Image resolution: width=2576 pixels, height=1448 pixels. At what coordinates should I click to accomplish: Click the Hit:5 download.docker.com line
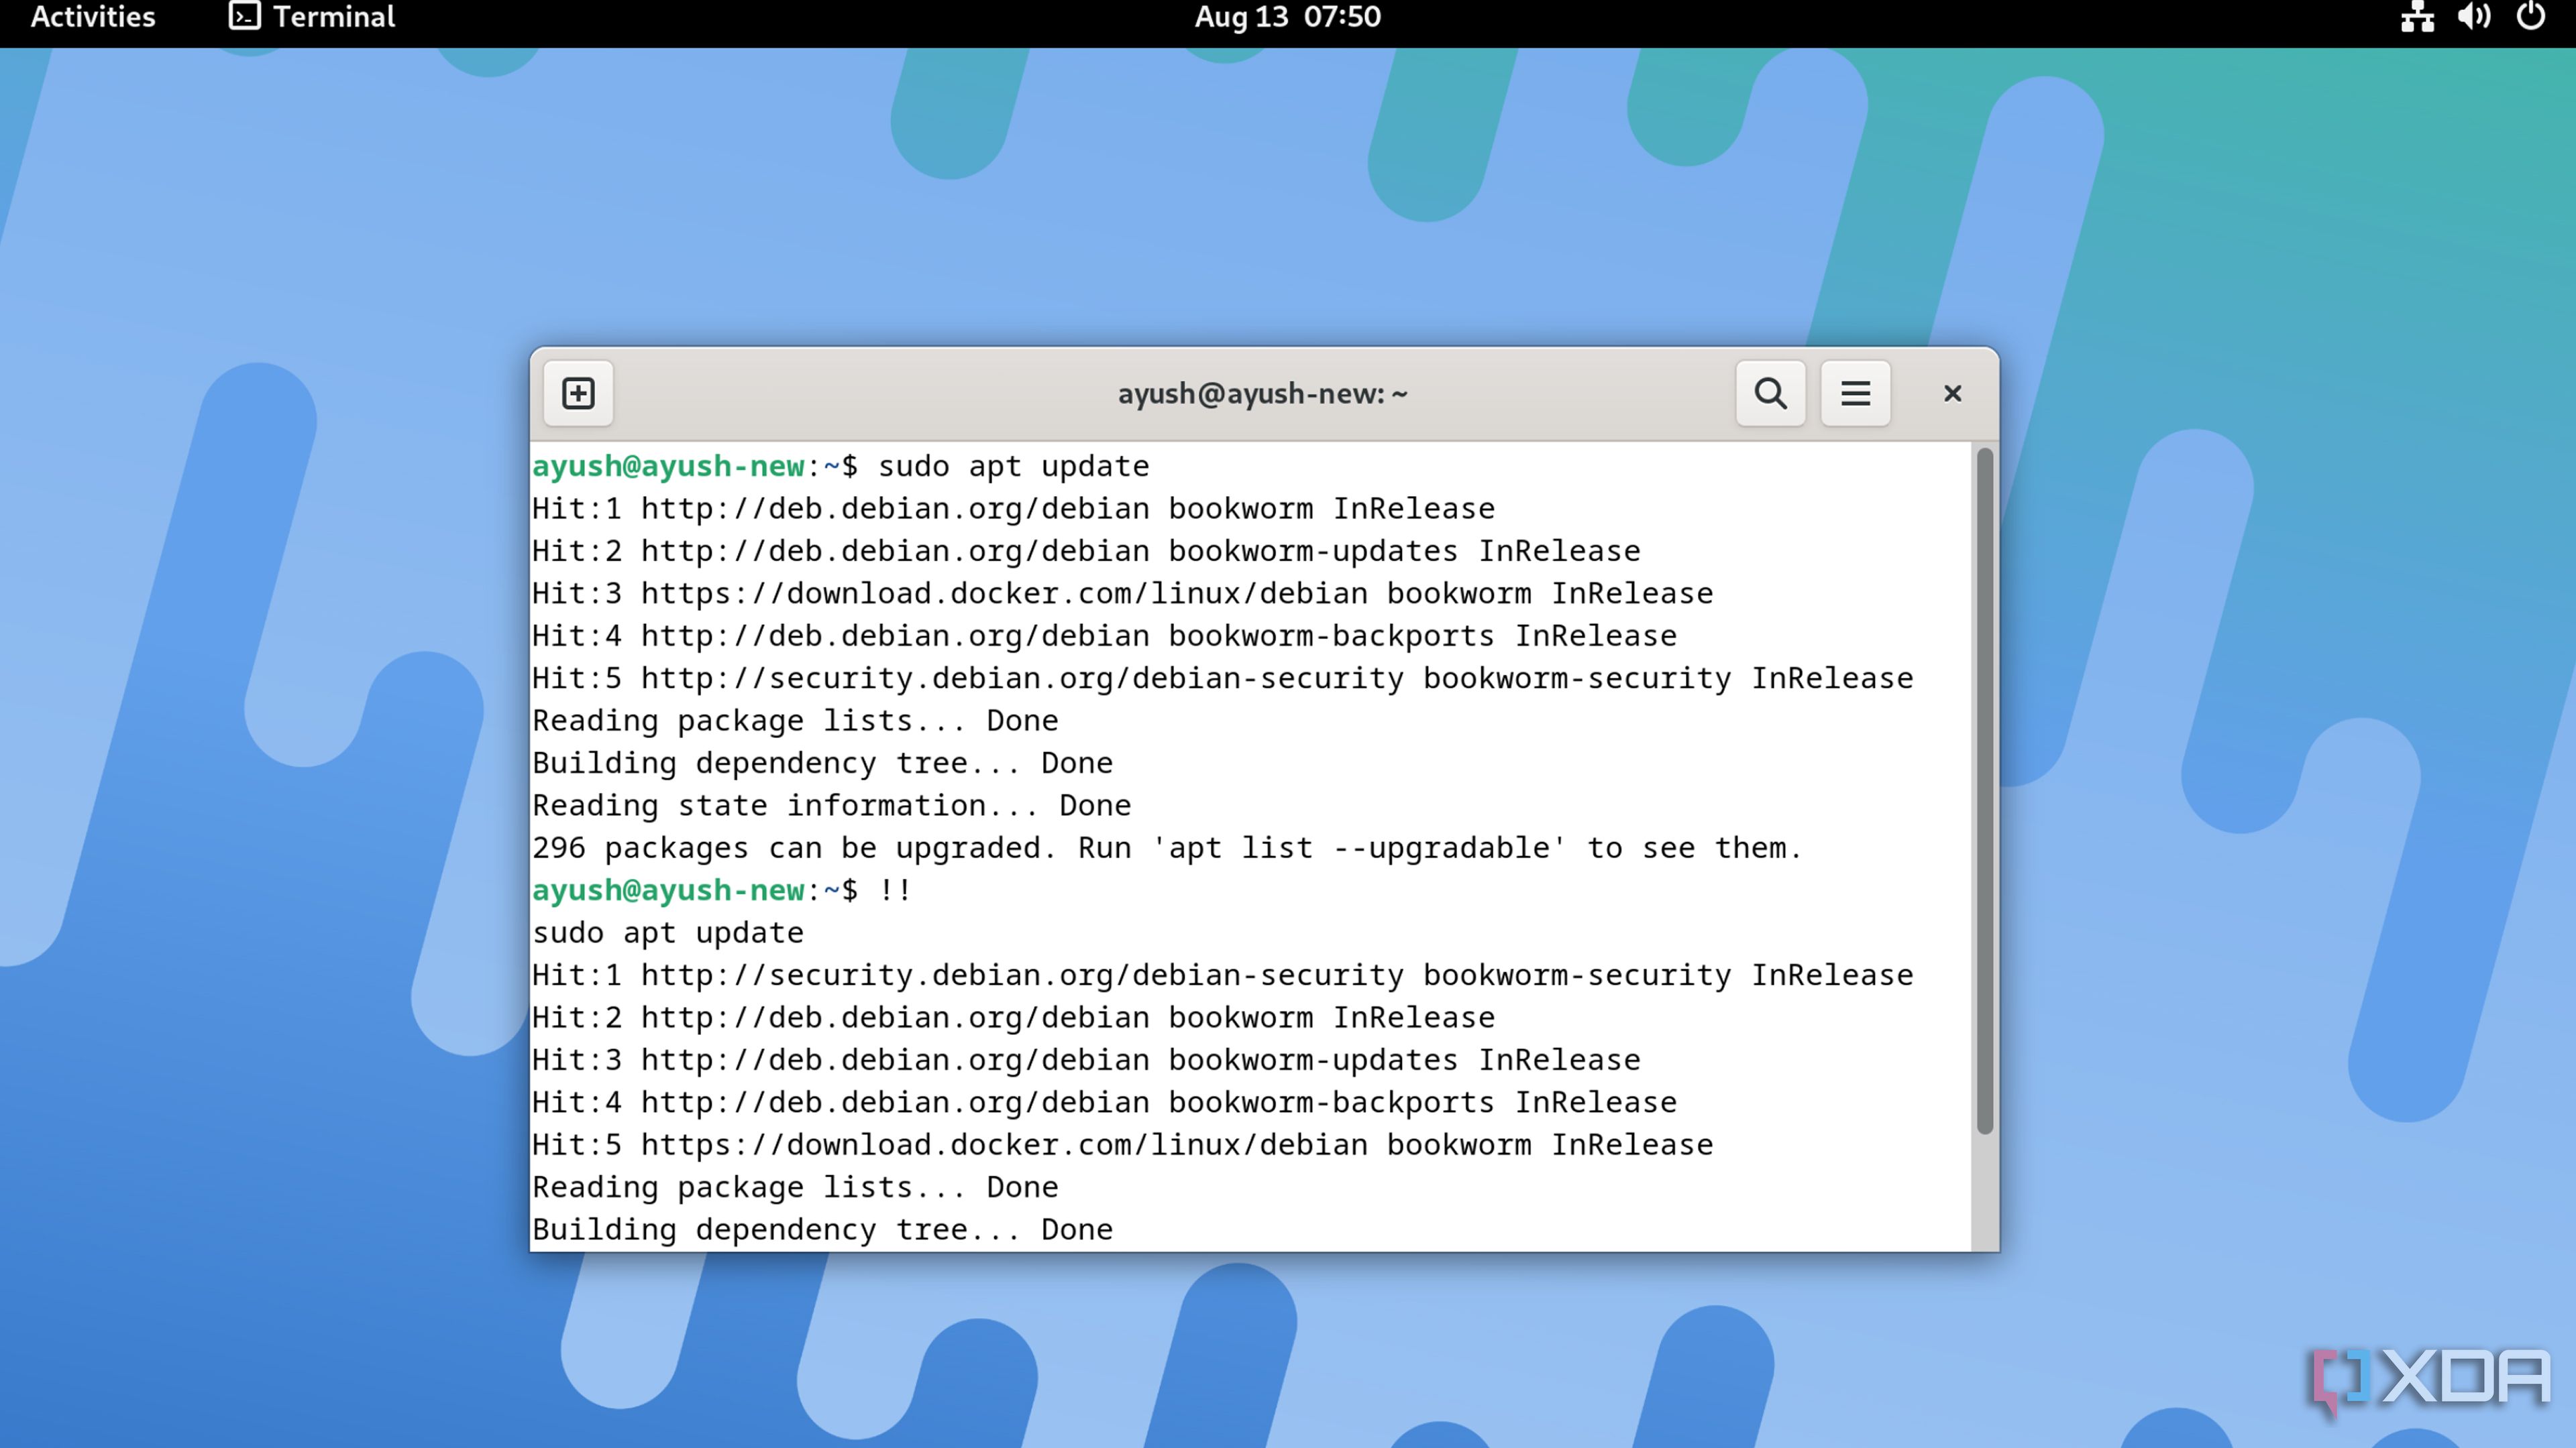tap(1122, 1145)
